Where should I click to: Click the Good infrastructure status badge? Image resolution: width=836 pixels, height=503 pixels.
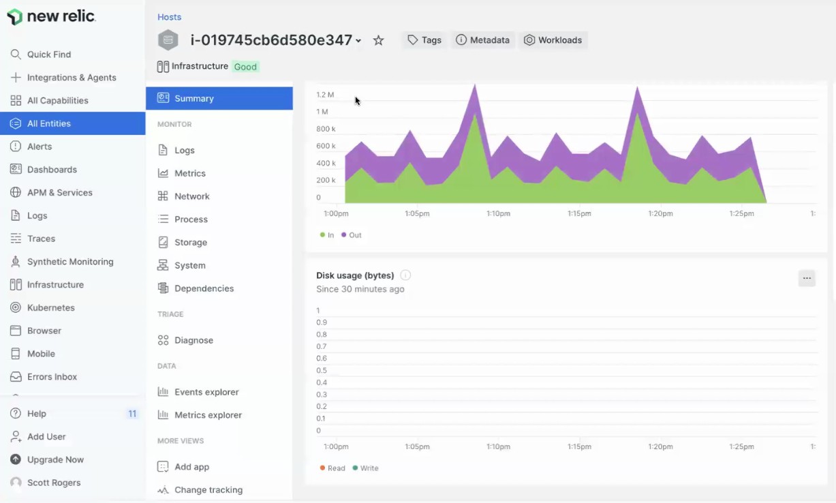coord(245,66)
